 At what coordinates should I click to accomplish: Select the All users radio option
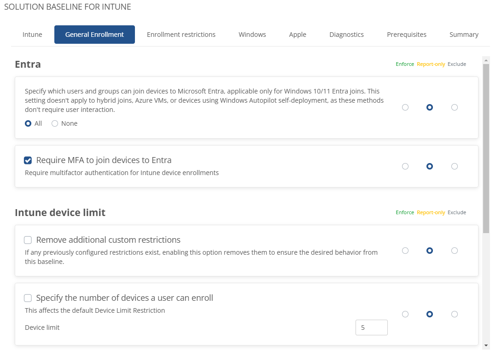[x=28, y=123]
